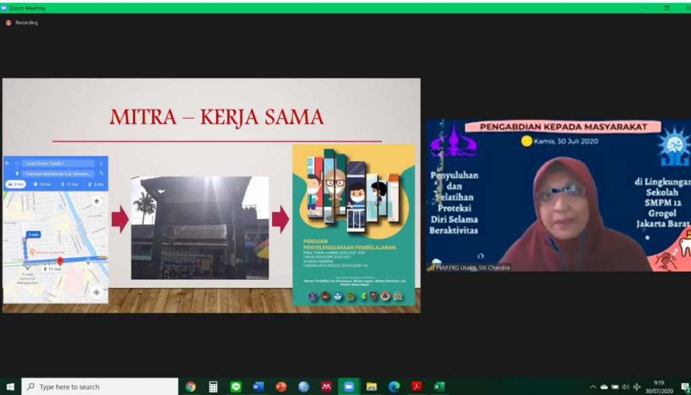Open volume control in system tray

pyautogui.click(x=626, y=387)
